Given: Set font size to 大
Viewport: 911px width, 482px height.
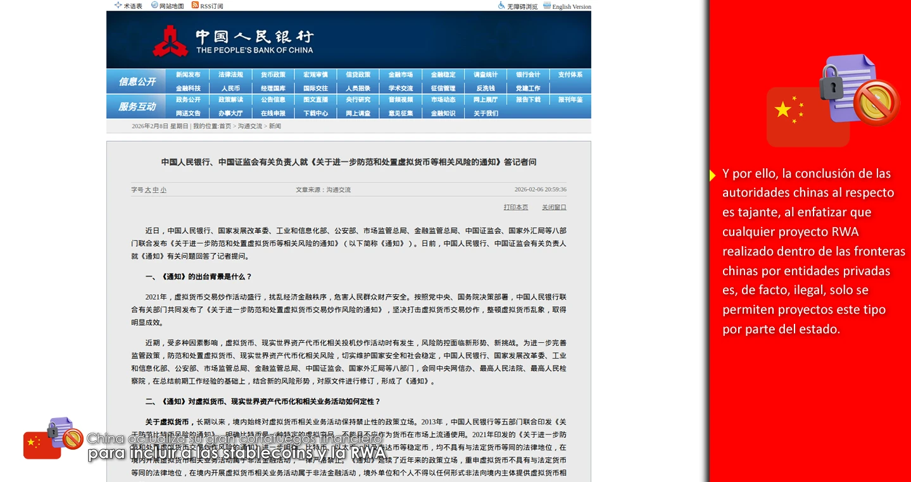Looking at the screenshot, I should tap(148, 190).
